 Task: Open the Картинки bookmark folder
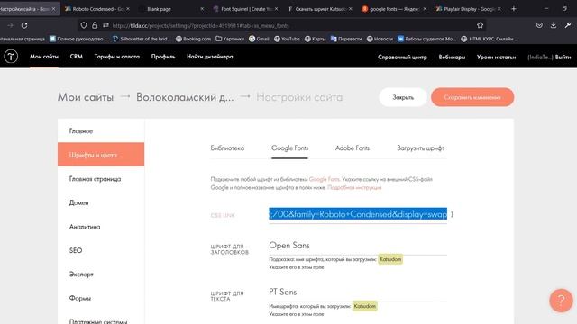(230, 39)
